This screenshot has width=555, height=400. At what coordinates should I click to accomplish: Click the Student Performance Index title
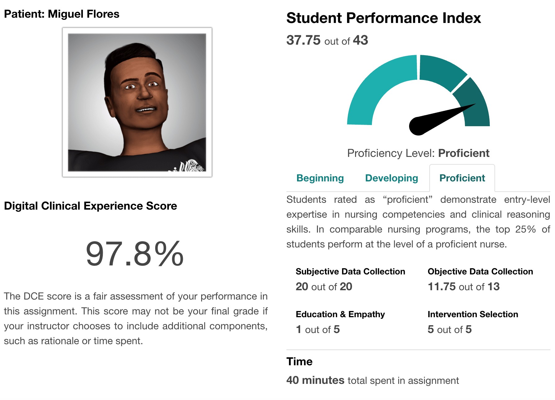pos(383,18)
